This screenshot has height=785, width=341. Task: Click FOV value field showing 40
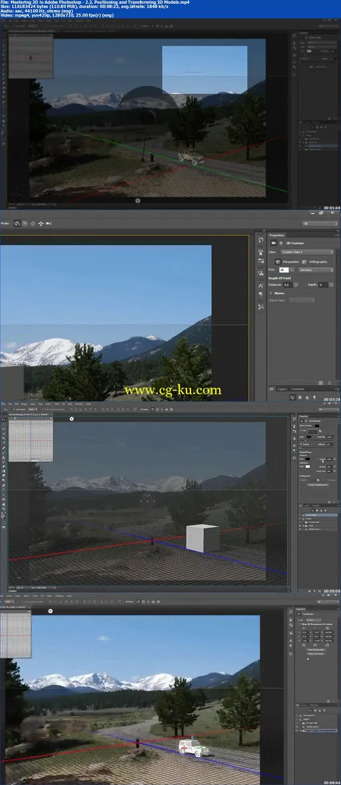point(284,270)
